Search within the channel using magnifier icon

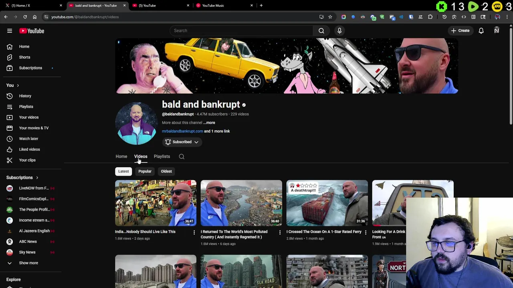(x=182, y=156)
